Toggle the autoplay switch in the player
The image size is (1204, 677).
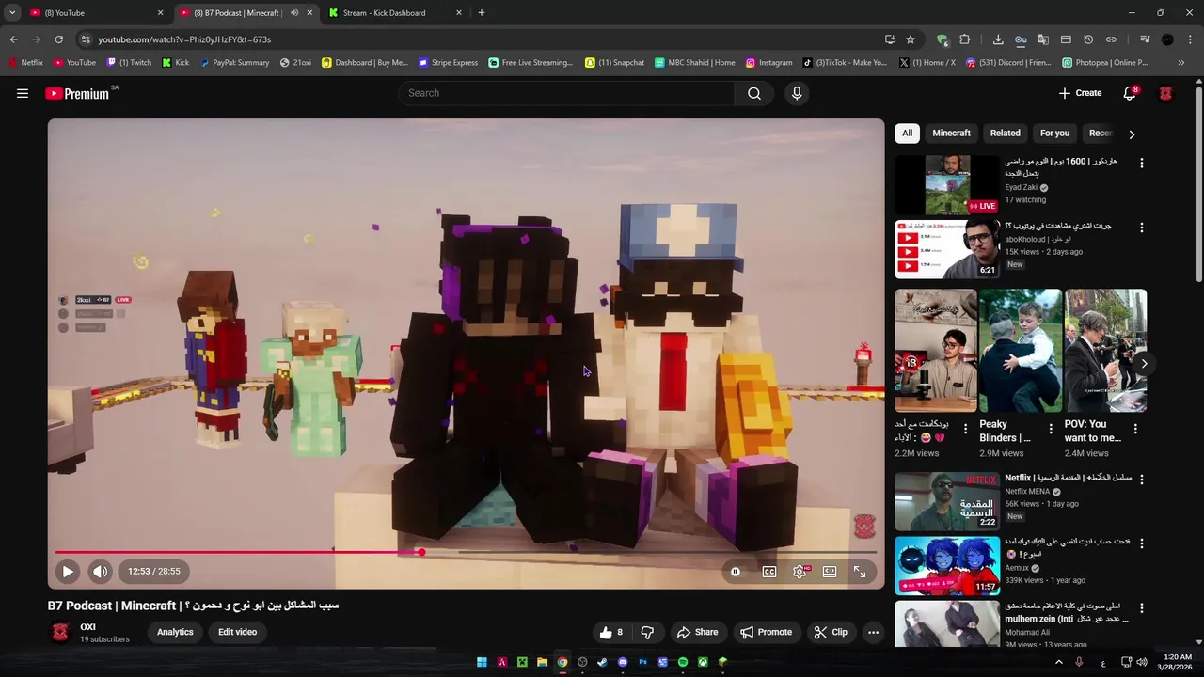[x=736, y=571]
